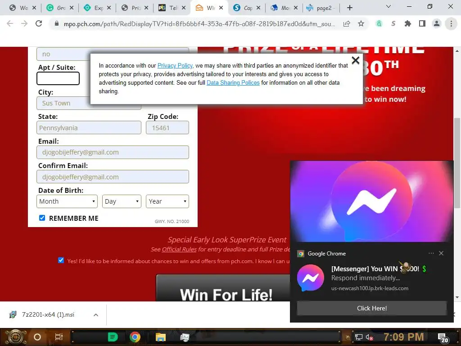This screenshot has width=461, height=346.
Task: Open the Privacy Policy link
Action: [175, 65]
